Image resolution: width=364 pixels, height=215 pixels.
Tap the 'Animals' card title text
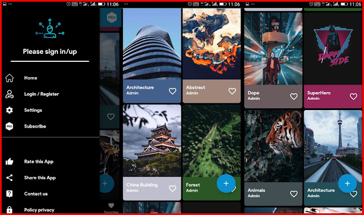click(x=257, y=190)
